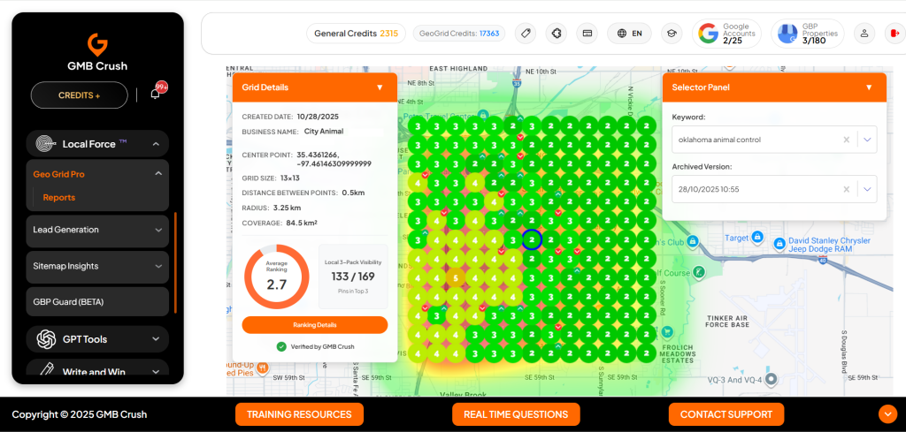Open GBP Properties 3/180 badge
906x432 pixels.
(807, 34)
